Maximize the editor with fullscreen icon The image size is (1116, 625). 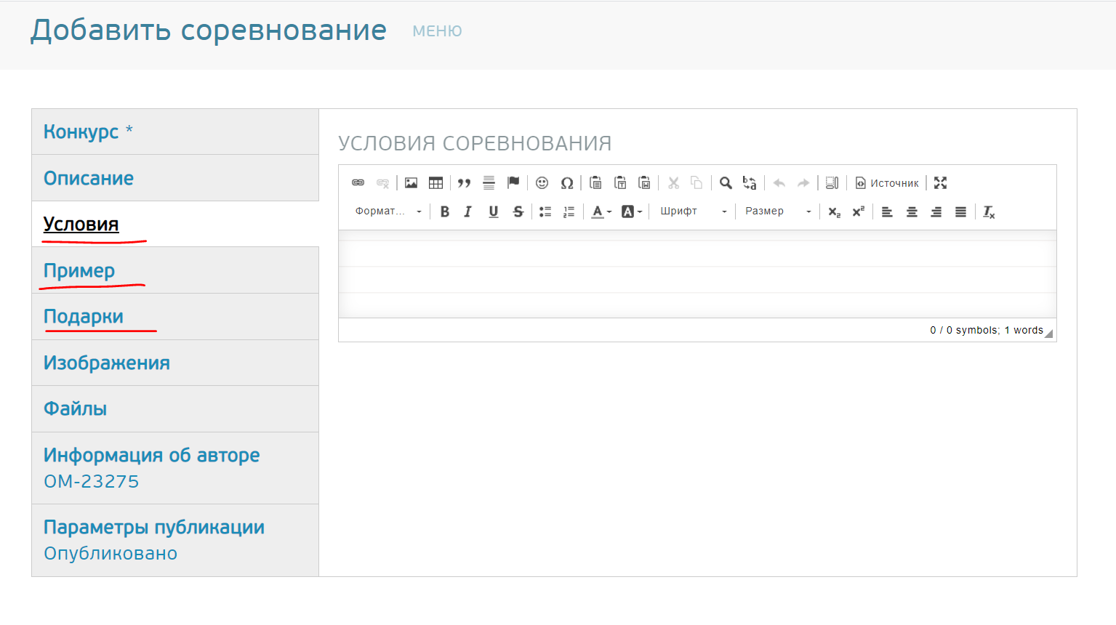940,183
